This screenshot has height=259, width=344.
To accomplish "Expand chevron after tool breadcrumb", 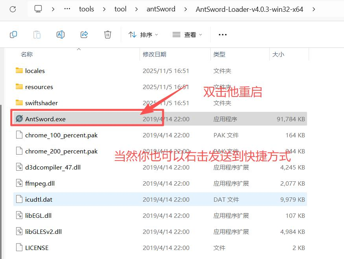I will coord(136,9).
